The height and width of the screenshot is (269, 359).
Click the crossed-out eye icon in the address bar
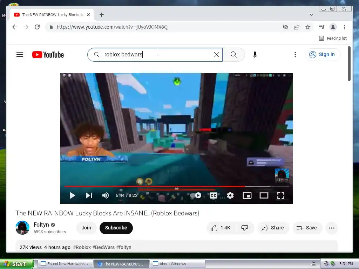click(285, 27)
